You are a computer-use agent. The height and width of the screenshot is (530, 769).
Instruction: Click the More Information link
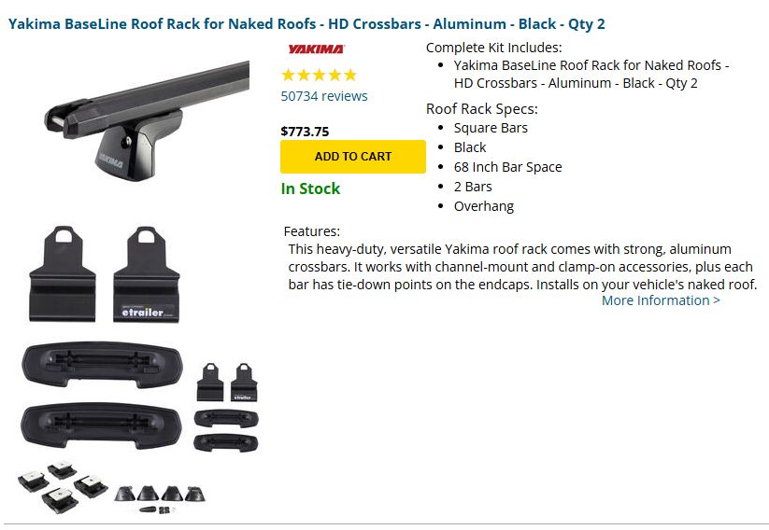(661, 300)
